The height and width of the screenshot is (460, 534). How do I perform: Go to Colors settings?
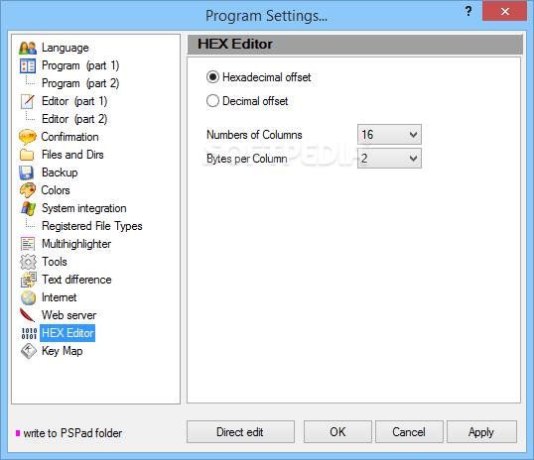click(56, 190)
